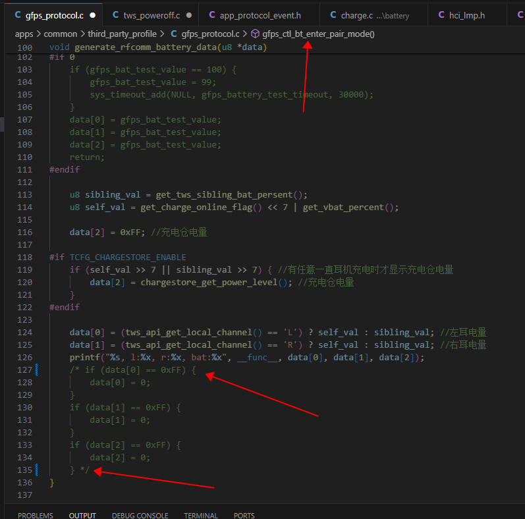Expand the chevron after 'apps' breadcrumb
This screenshot has height=519, width=525.
38,34
